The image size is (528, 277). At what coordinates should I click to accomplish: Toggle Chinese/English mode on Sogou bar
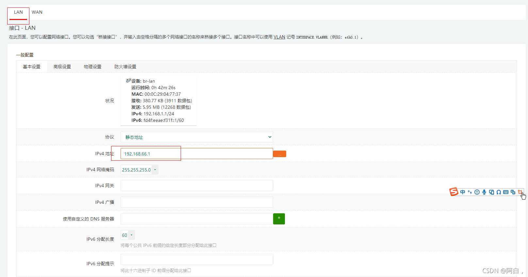tap(463, 192)
